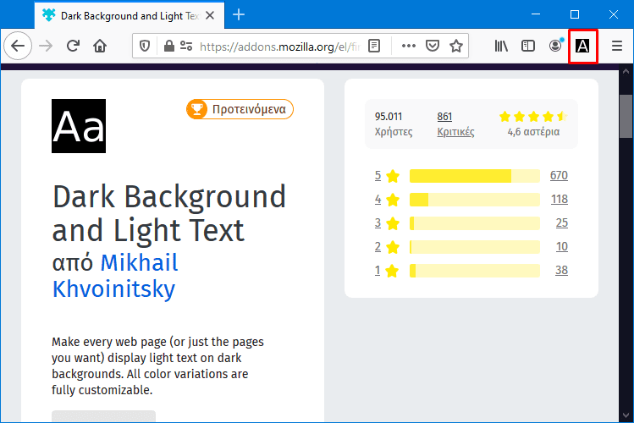Click the Aa add-on logo image

pyautogui.click(x=79, y=126)
